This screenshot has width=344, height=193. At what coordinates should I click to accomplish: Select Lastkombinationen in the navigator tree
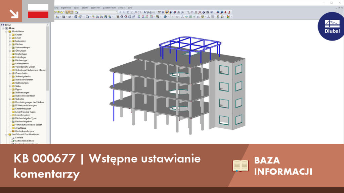pos(24,141)
